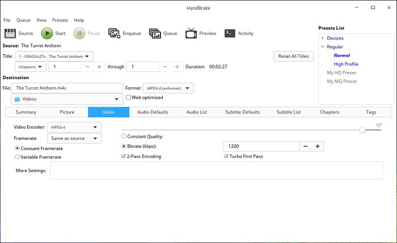Screen dimensions: 397x243
Task: Click the QP quality slider handle
Action: [362, 130]
